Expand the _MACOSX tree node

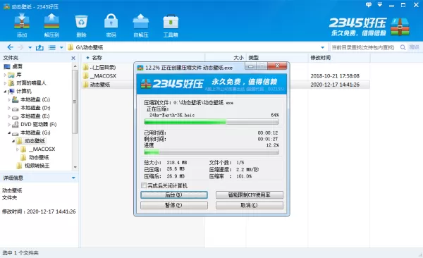[17, 149]
